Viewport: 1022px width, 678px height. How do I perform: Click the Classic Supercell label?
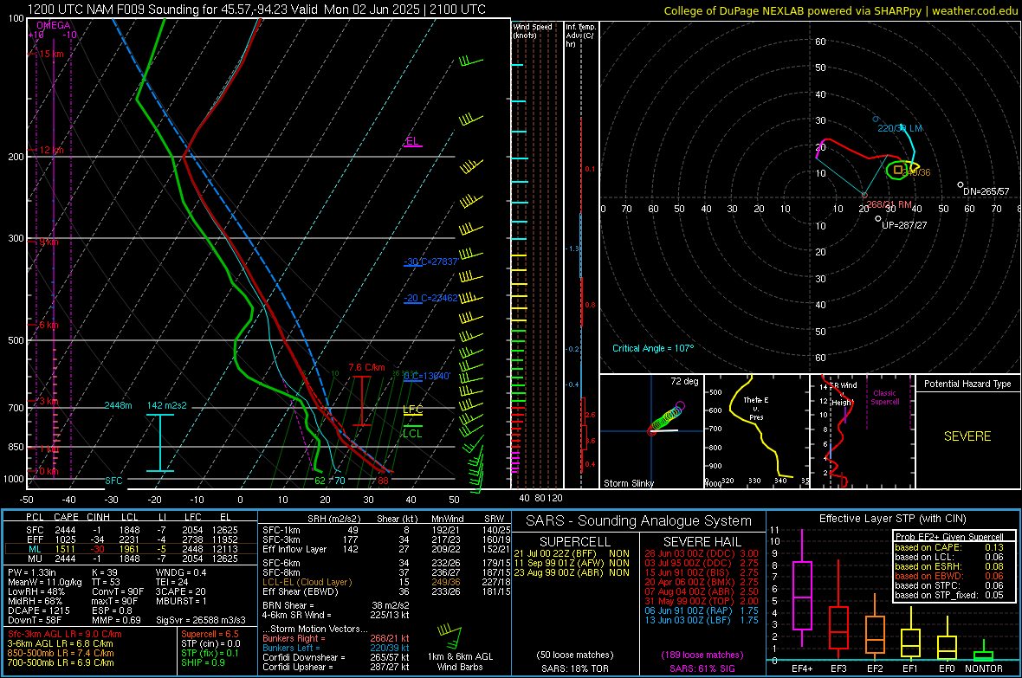pos(884,397)
